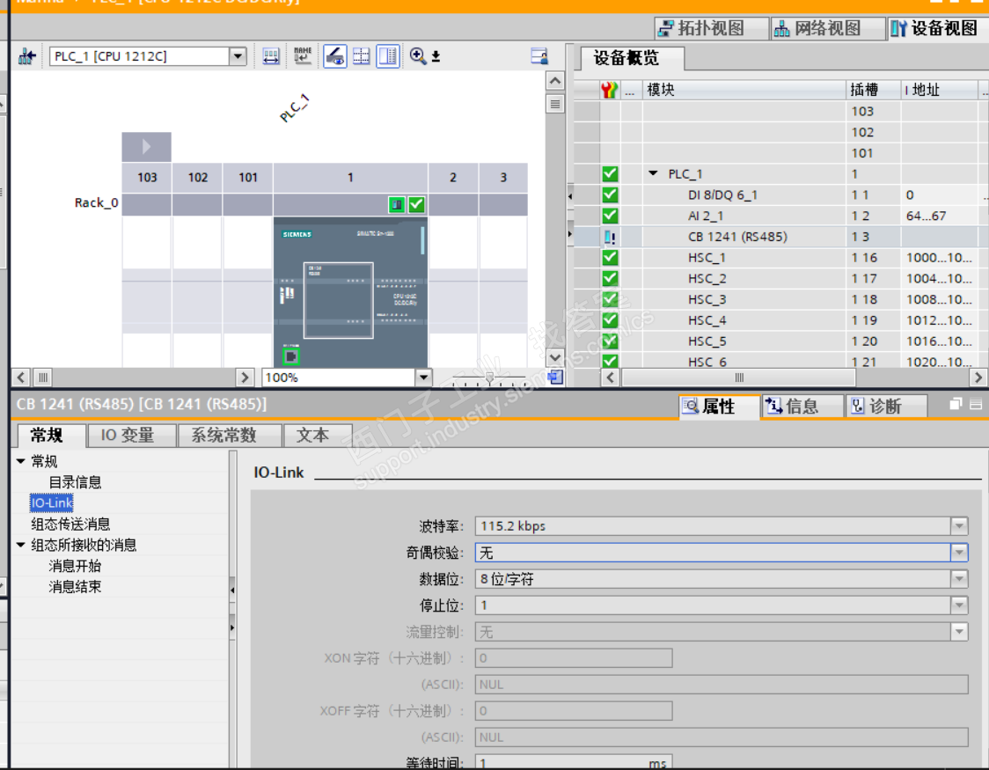Click the NAME show module labels icon
The width and height of the screenshot is (989, 770).
tap(303, 56)
